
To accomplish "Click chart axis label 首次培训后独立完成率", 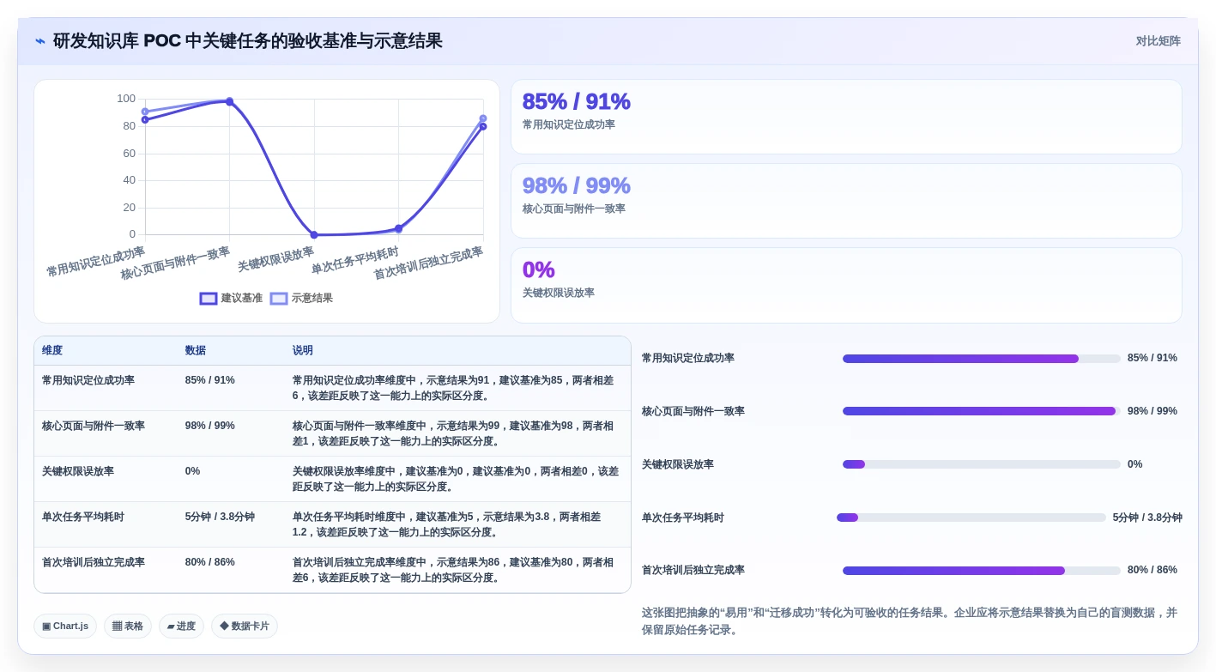I will click(428, 263).
